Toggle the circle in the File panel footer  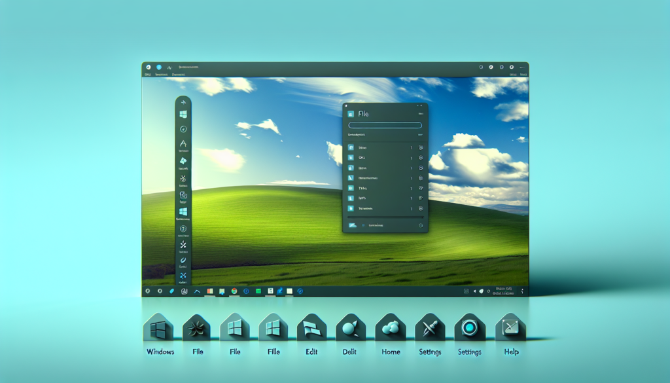coord(419,225)
